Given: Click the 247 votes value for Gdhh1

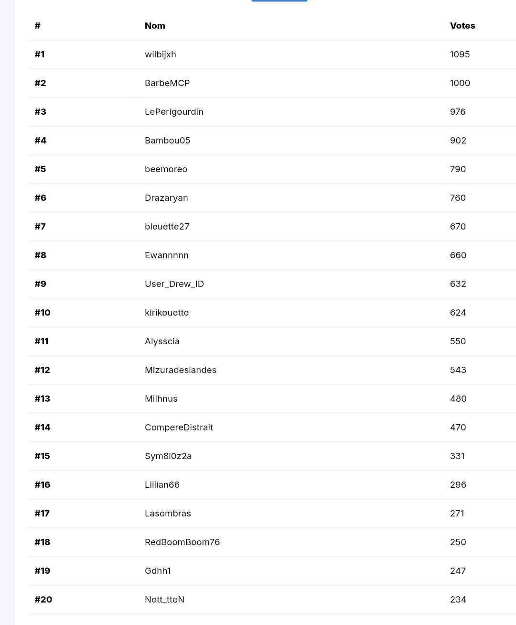Looking at the screenshot, I should [x=458, y=571].
